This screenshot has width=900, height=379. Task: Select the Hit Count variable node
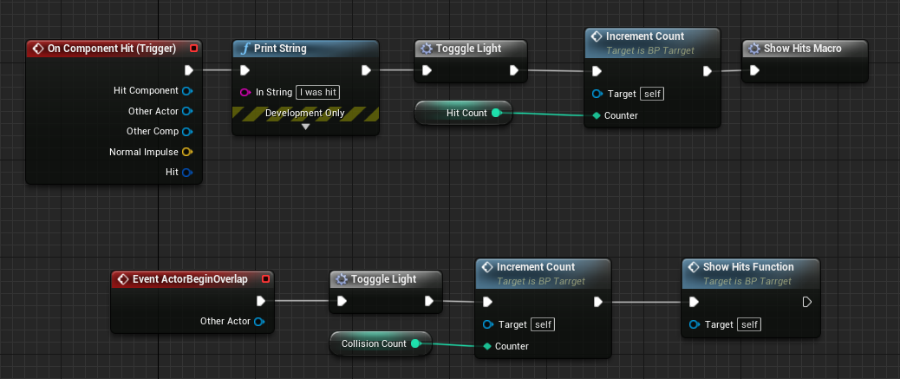[x=464, y=113]
